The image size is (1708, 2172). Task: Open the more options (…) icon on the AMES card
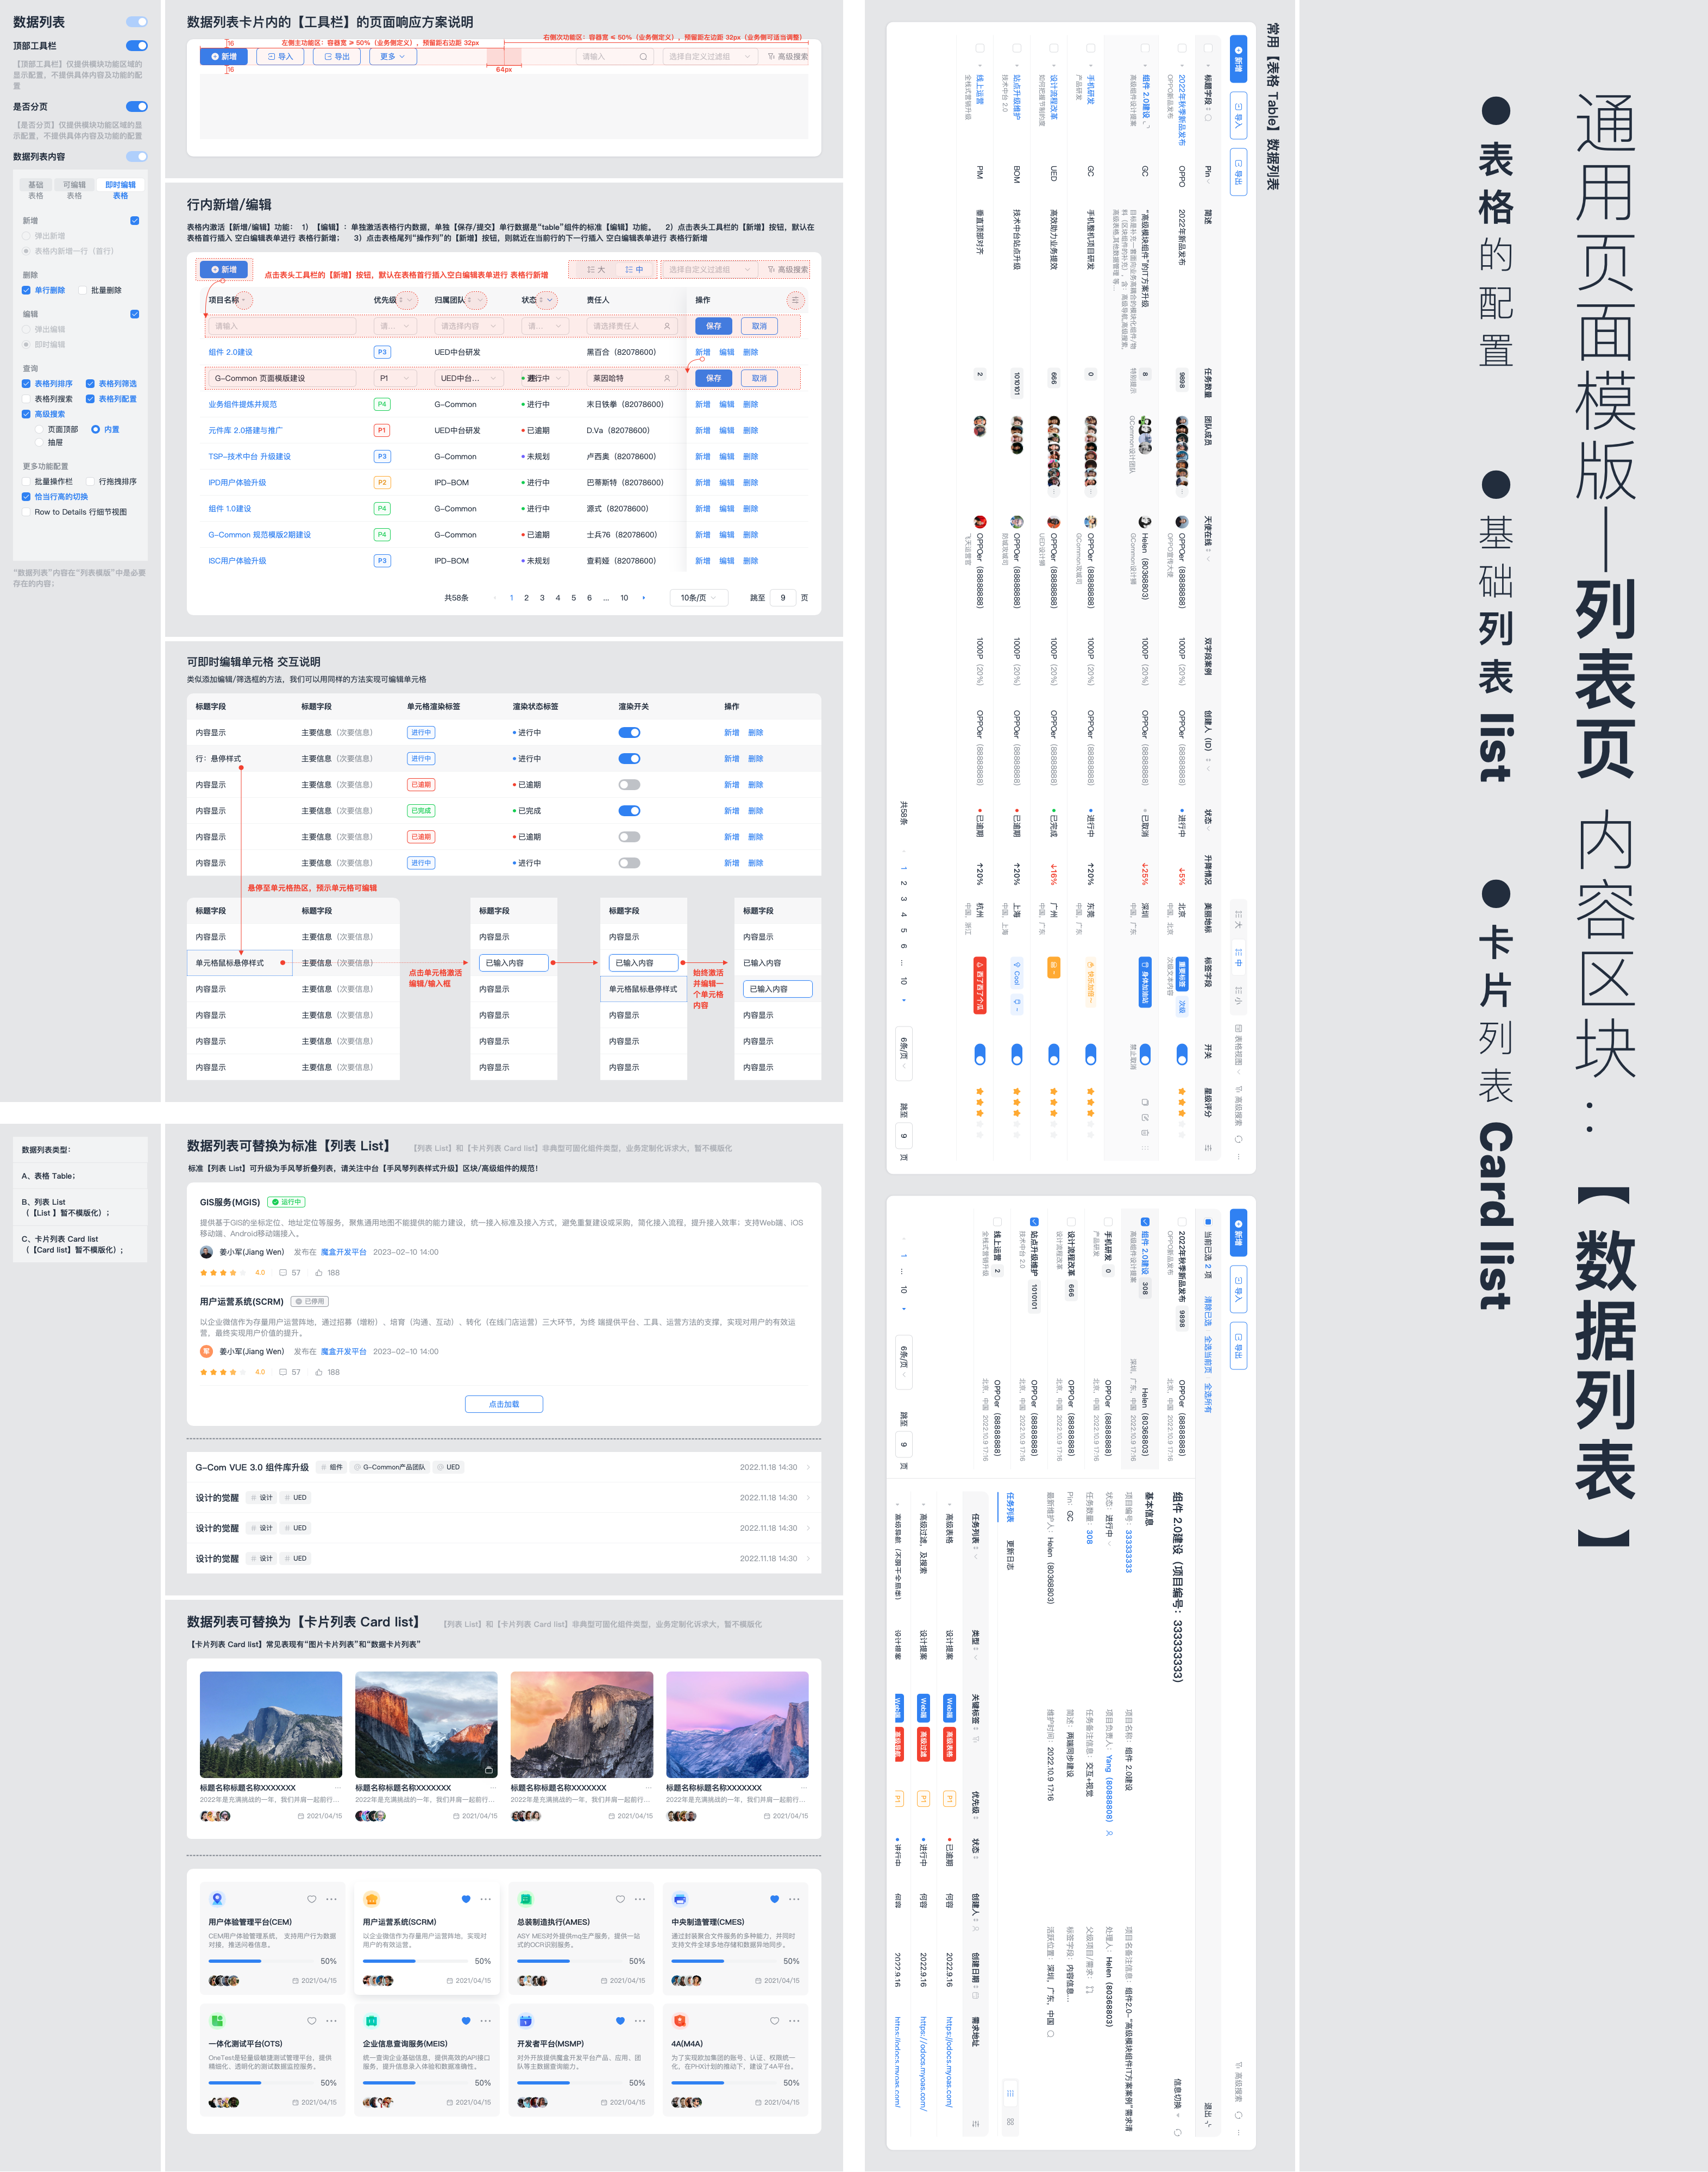point(639,1898)
